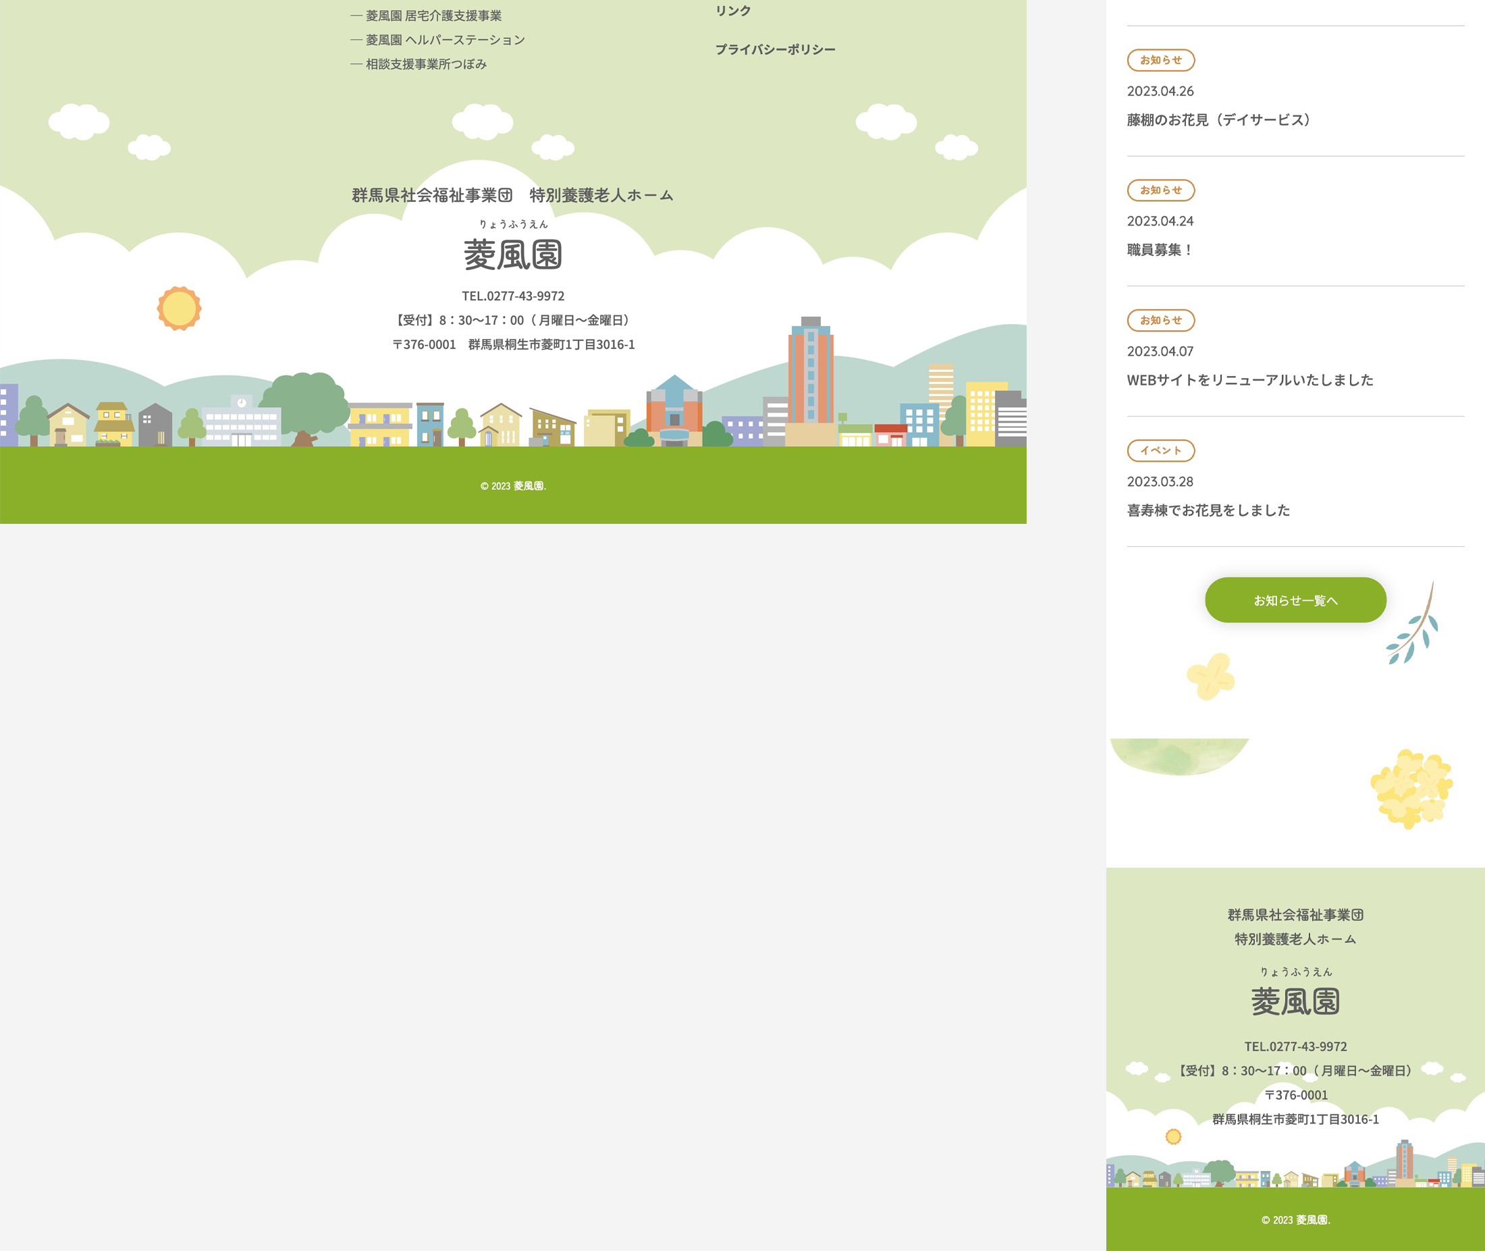Select the イベント category tag
The image size is (1485, 1251).
coord(1160,450)
